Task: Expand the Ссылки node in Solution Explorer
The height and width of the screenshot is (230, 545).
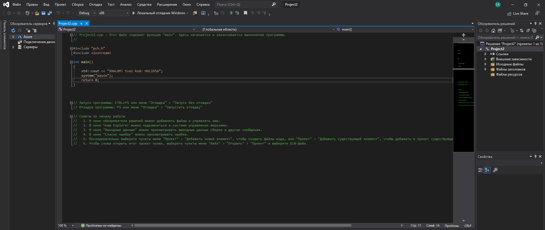Action: [485, 54]
